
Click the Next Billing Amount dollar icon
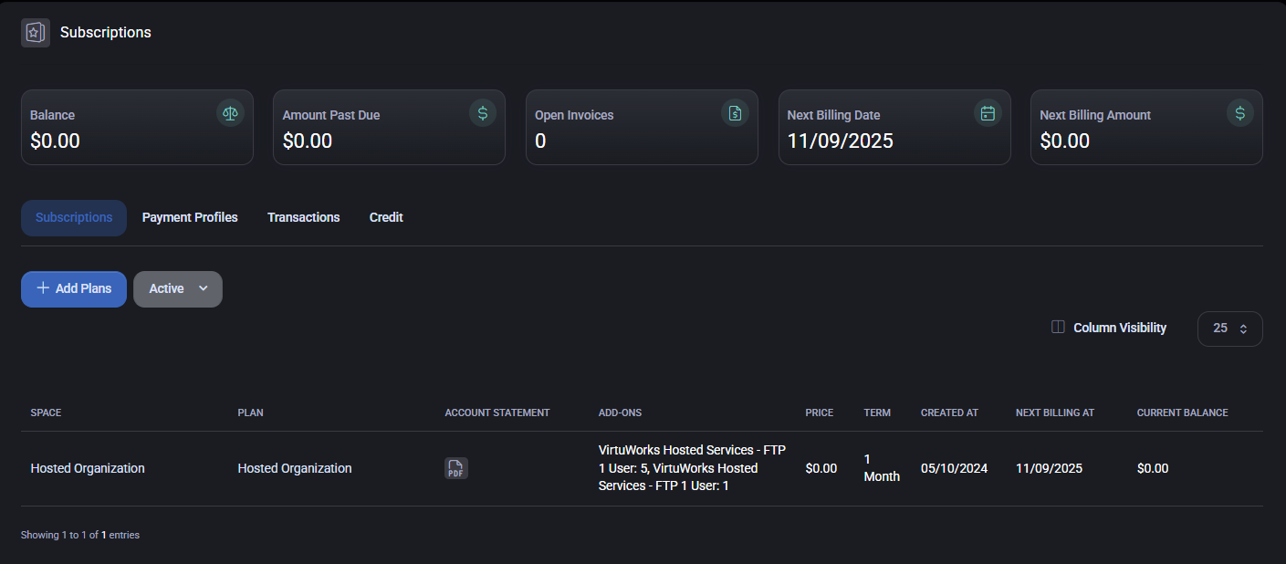point(1239,113)
